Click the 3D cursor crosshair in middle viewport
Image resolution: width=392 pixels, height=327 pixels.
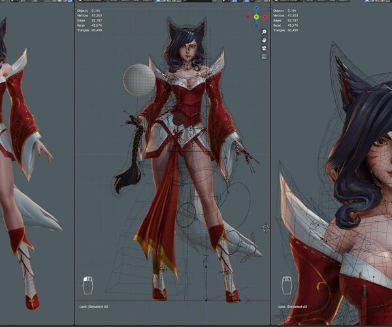(265, 228)
